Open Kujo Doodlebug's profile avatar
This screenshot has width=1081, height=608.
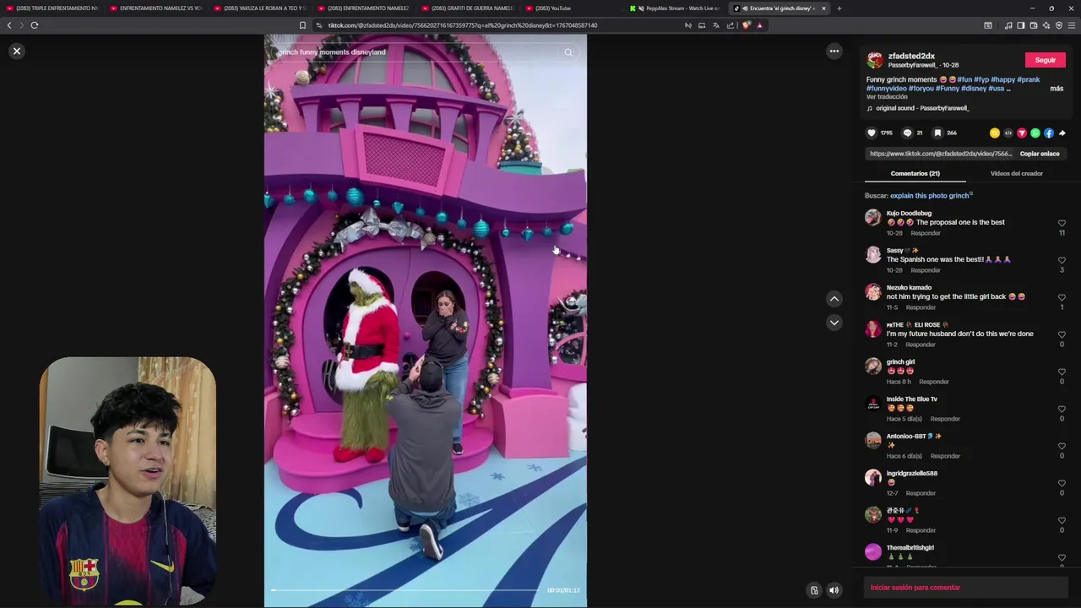[x=872, y=218]
